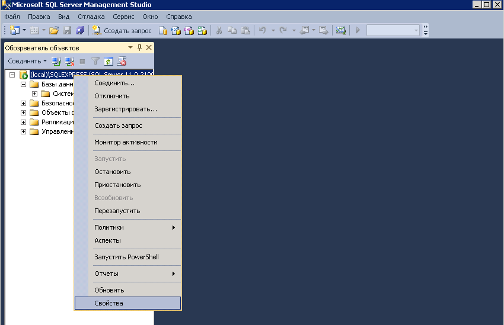Choose Перезапустить from the context menu
Viewport: 504px width, 325px height.
(128, 211)
